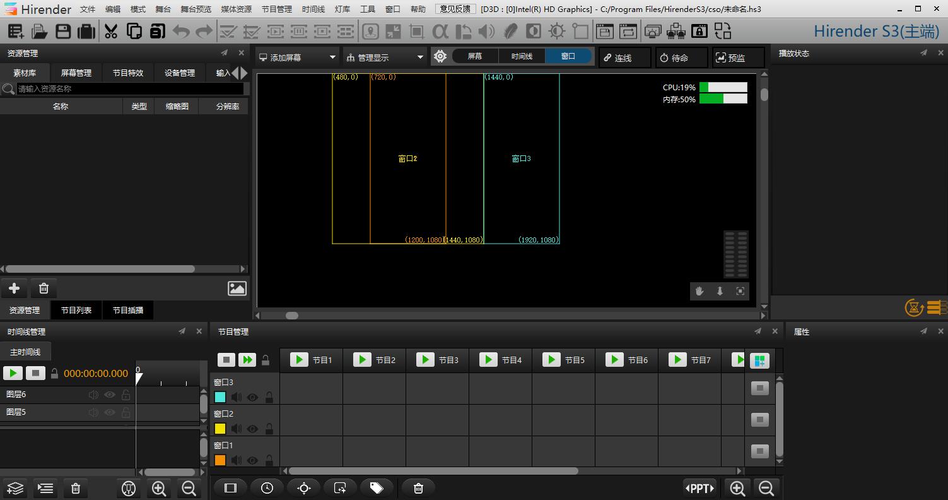The height and width of the screenshot is (500, 948).
Task: Toggle visibility eye for 窗口1
Action: [252, 461]
